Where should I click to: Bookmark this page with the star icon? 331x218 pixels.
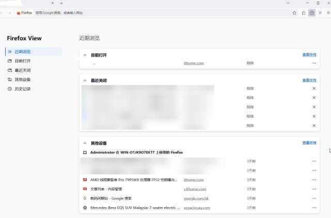point(294,13)
